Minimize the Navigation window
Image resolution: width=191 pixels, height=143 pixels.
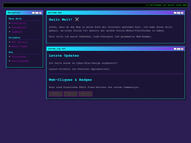(33, 13)
